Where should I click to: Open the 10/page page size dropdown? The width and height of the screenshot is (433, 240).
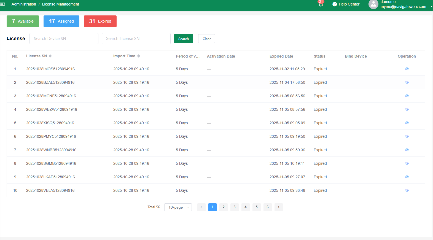click(178, 207)
